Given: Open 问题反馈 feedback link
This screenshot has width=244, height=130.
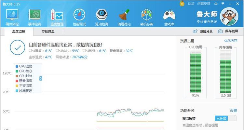Looking at the screenshot, I should coord(204,4).
